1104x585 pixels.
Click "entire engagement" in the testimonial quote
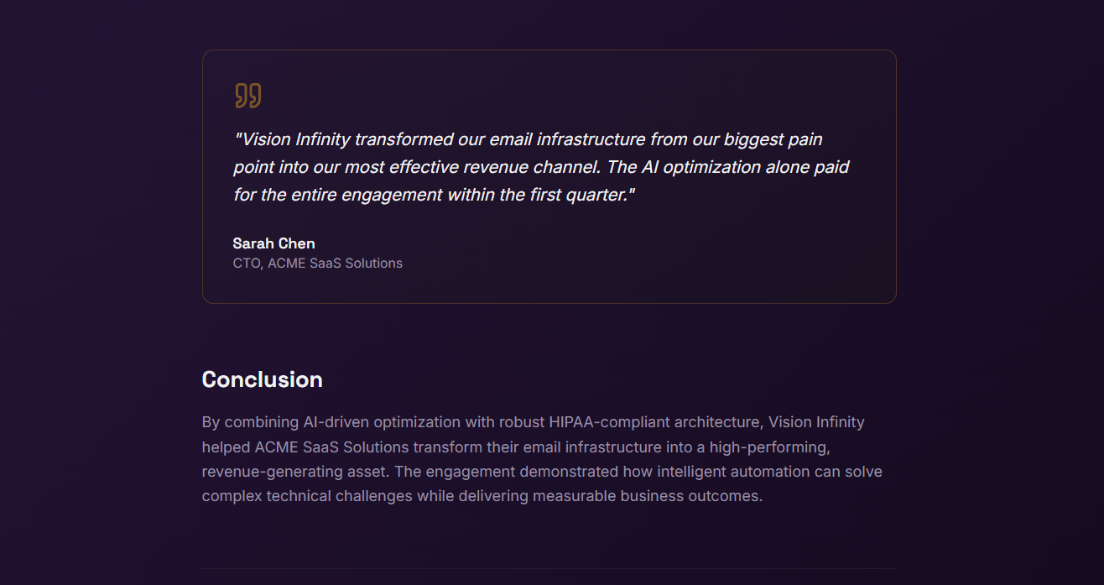367,195
